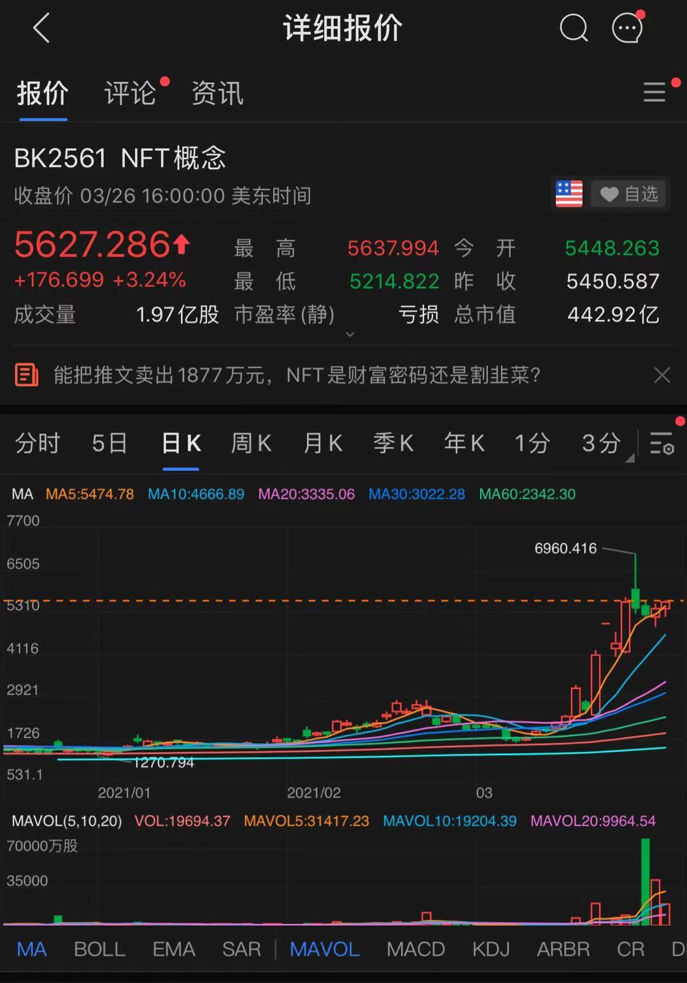
Task: Tap the 成交量 value 1.97亿股
Action: [x=178, y=314]
